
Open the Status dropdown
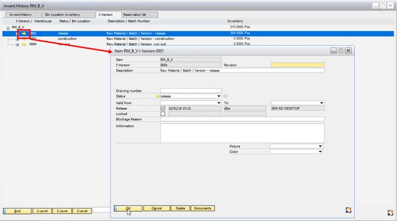[x=218, y=96]
